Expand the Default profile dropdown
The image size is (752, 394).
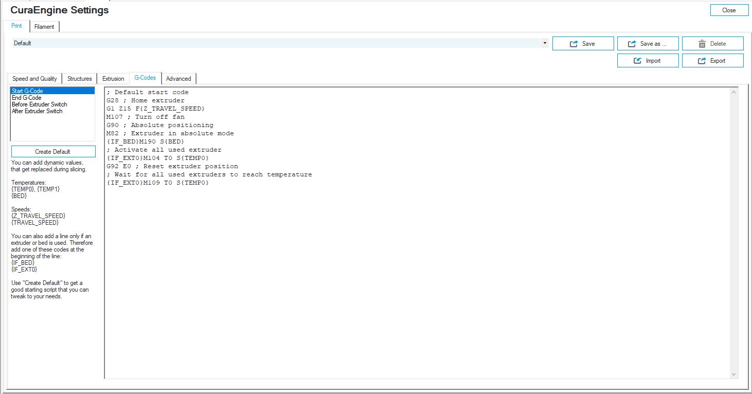point(545,43)
